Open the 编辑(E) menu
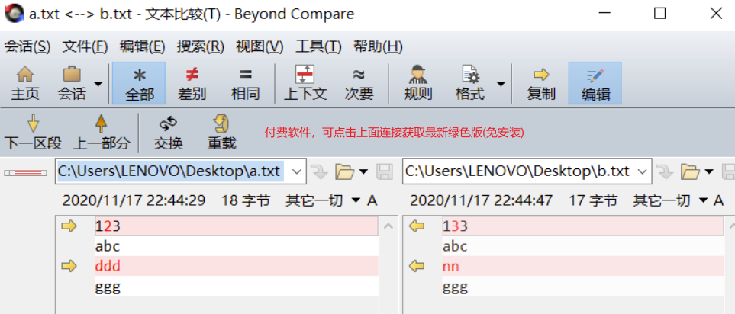735x314 pixels. tap(142, 46)
